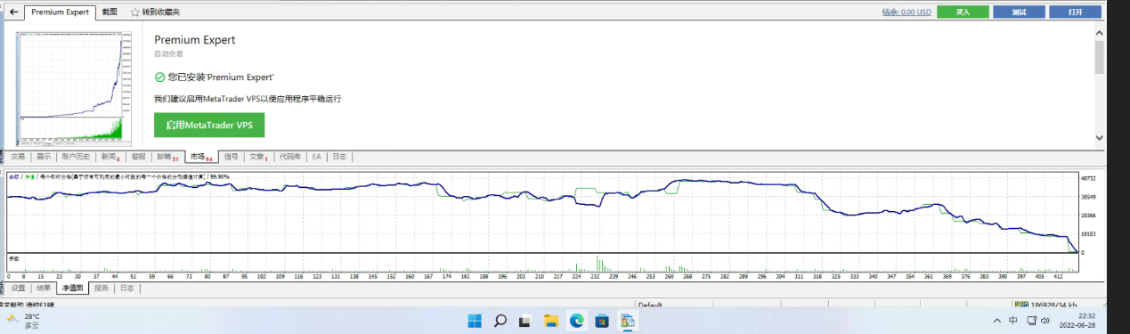Click the 中 input method indicator
Image resolution: width=1130 pixels, height=334 pixels.
coord(1014,320)
